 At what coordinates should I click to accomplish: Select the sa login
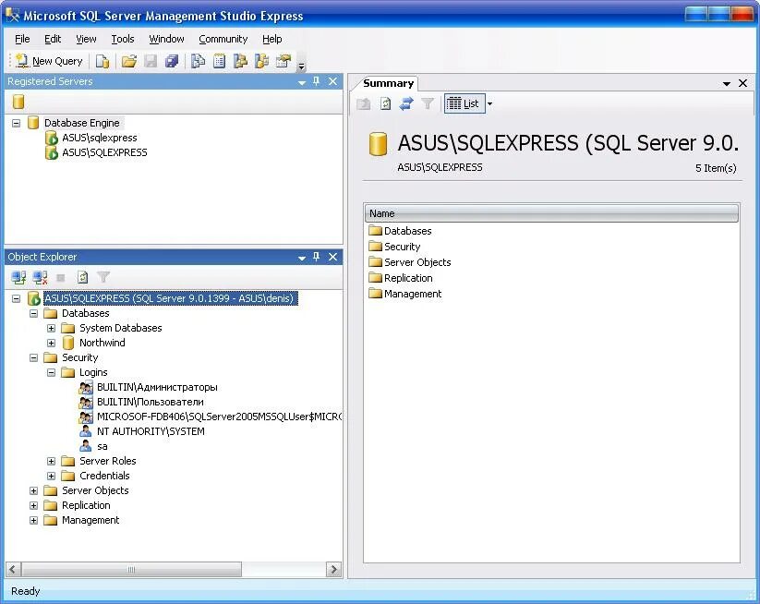click(x=103, y=446)
